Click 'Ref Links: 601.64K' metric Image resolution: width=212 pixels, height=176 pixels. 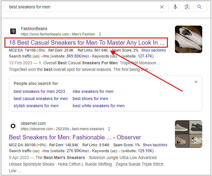coord(93,50)
